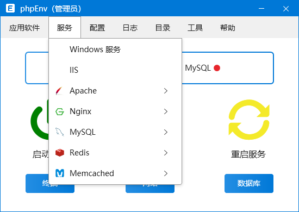Click the Apache feather icon
The width and height of the screenshot is (299, 212).
(x=59, y=91)
